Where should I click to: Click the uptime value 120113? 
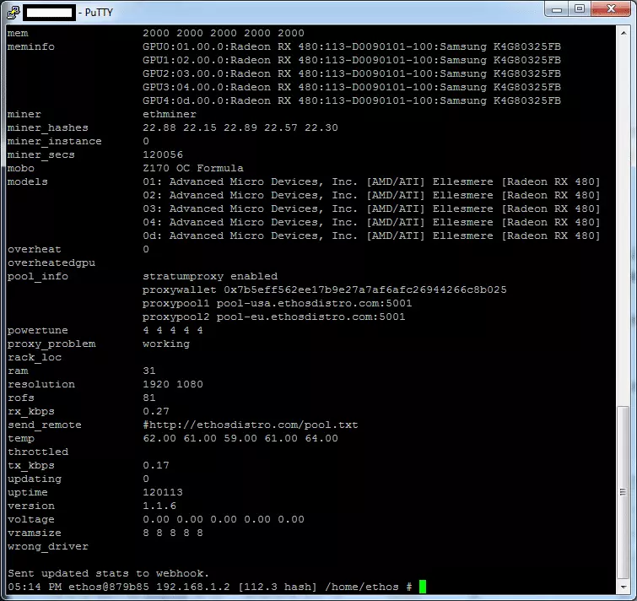pos(163,492)
